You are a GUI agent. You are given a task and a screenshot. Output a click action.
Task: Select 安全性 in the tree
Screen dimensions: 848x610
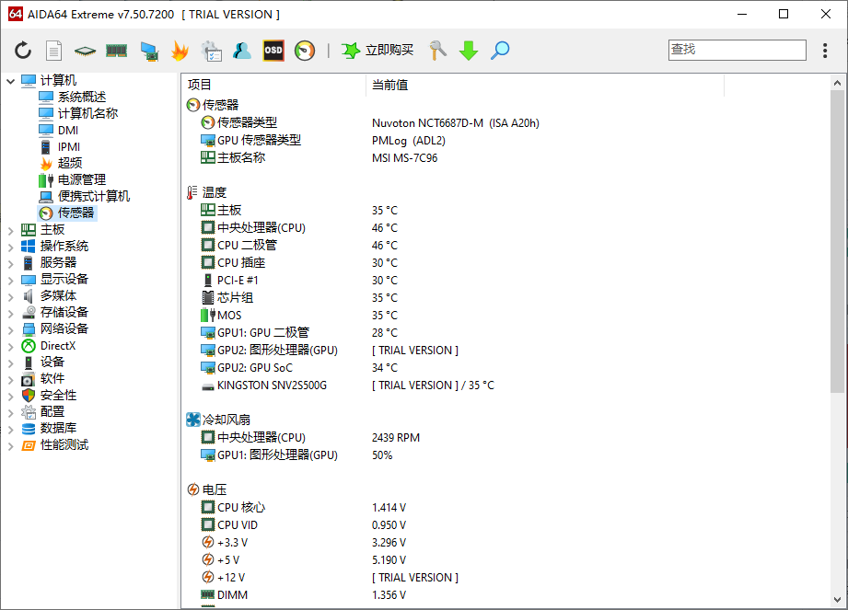(x=58, y=396)
